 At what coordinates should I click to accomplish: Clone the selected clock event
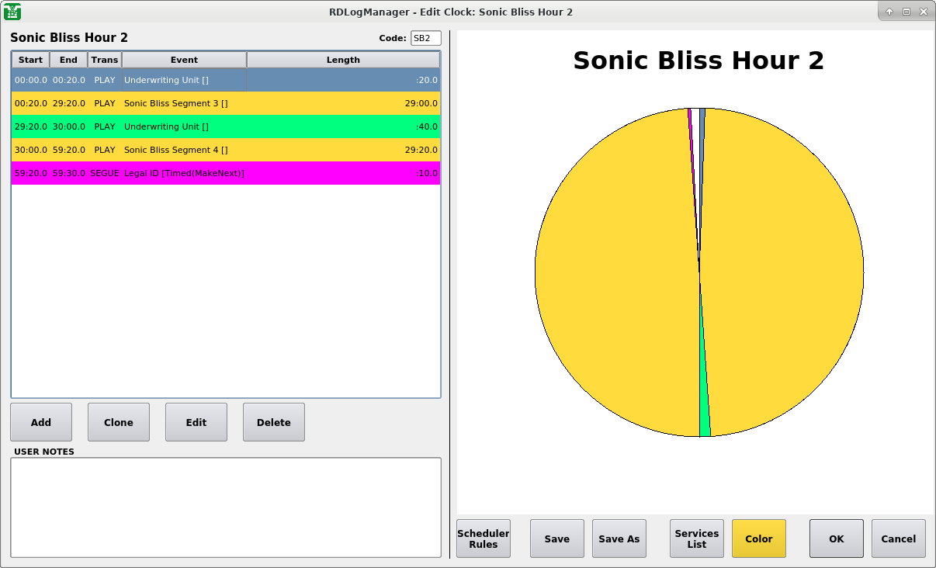tap(119, 422)
